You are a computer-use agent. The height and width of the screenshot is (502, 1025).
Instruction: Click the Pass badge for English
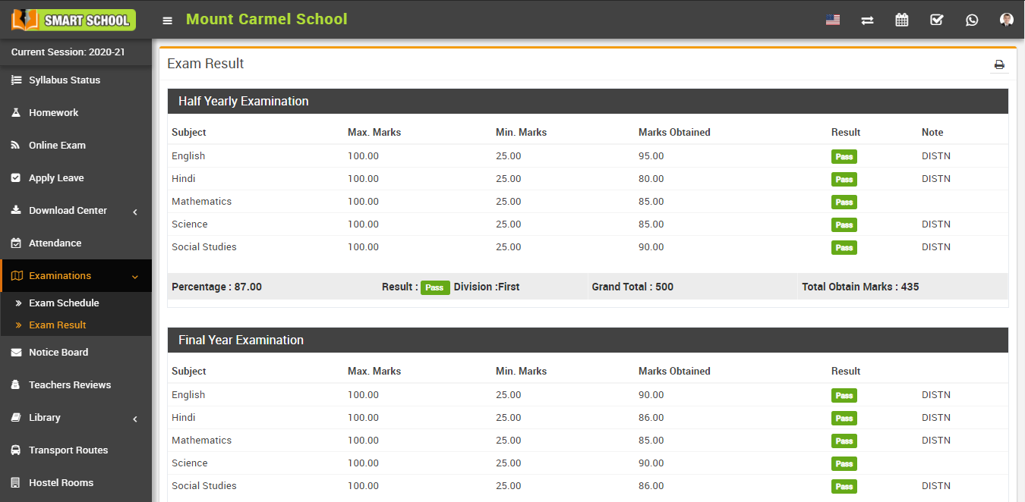click(844, 156)
